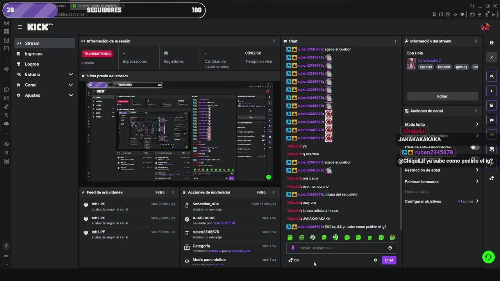Click the browser search icon in the title bar
This screenshot has height=281, width=500.
472,6
